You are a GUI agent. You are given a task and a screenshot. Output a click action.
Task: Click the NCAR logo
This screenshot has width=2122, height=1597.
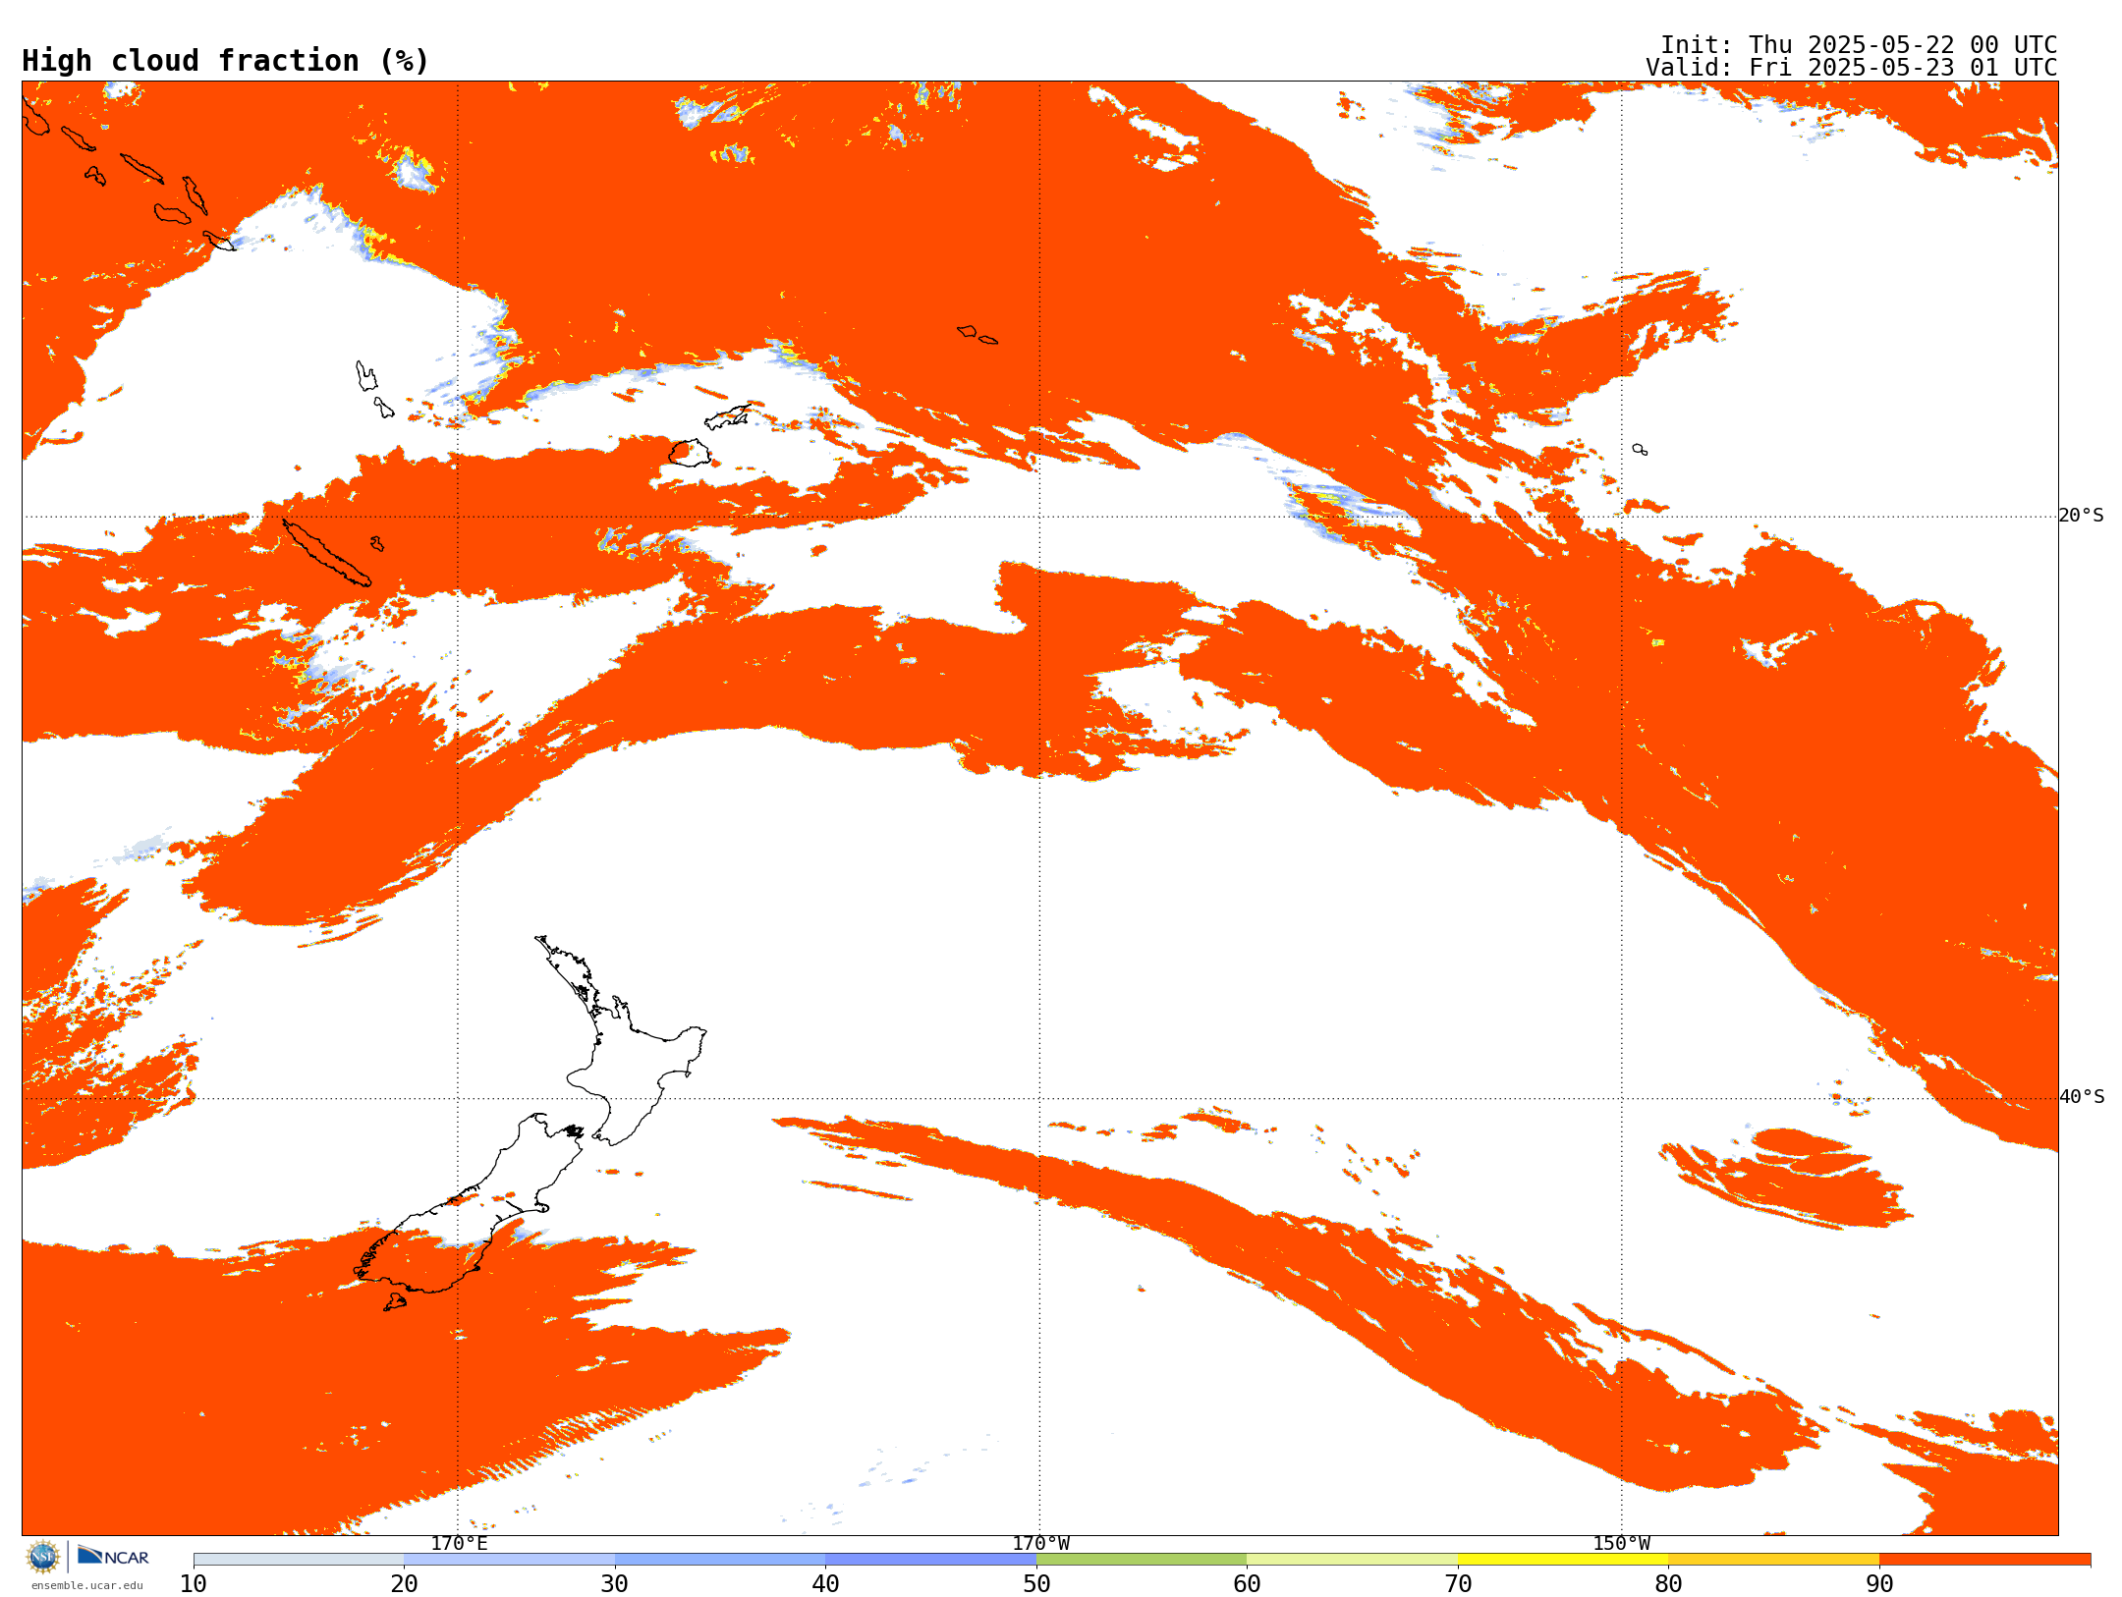coord(113,1556)
